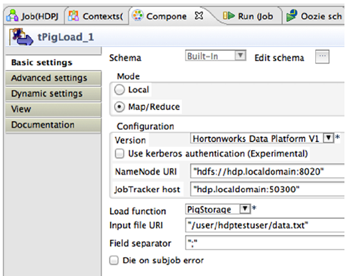
Task: Select the Map/Reduce mode radio button
Action: [x=120, y=107]
